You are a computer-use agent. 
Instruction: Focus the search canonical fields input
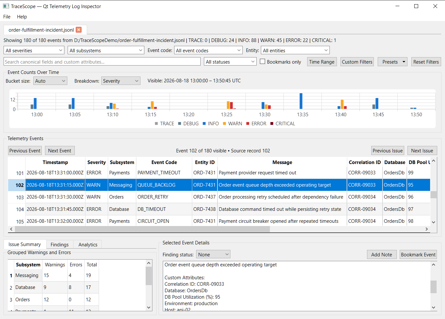point(102,62)
